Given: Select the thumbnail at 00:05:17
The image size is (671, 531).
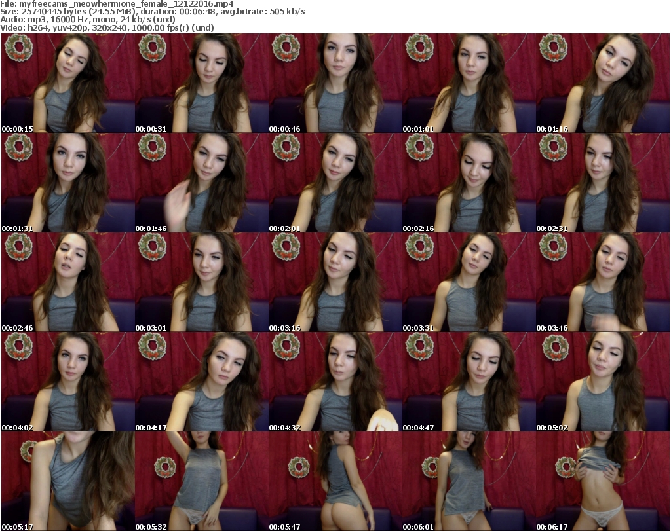Looking at the screenshot, I should pyautogui.click(x=68, y=481).
